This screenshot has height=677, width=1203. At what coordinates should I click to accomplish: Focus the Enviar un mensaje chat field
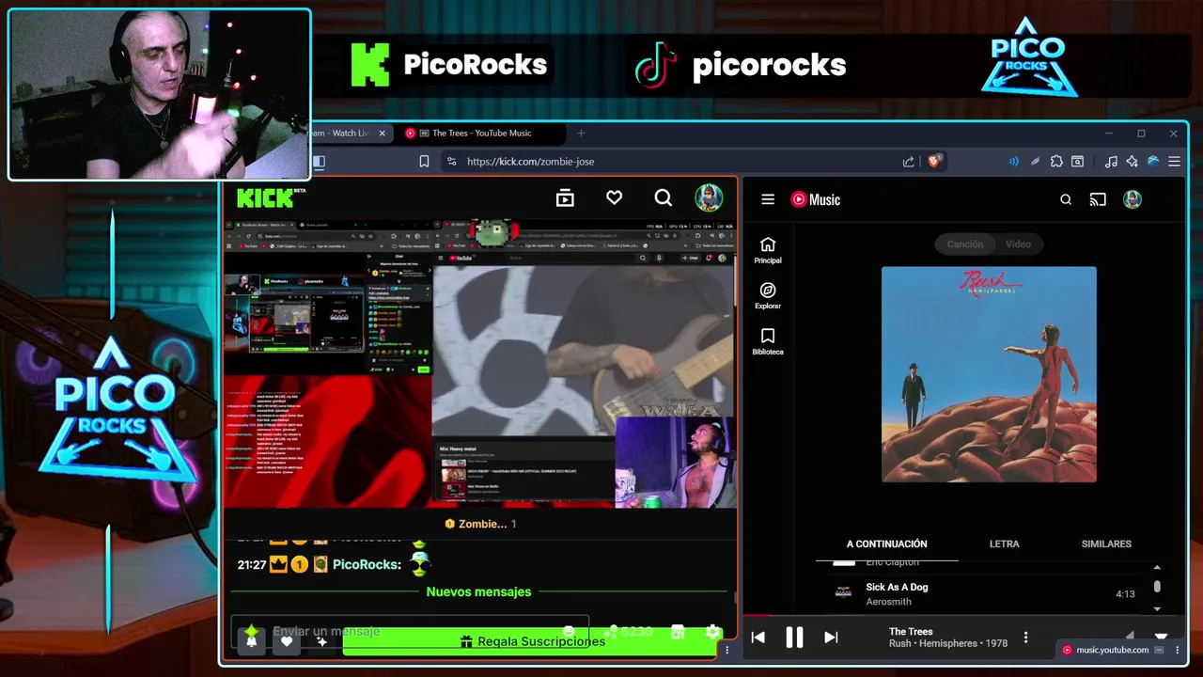click(x=410, y=631)
